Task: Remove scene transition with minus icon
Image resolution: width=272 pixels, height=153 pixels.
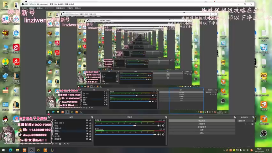Action: 249,124
